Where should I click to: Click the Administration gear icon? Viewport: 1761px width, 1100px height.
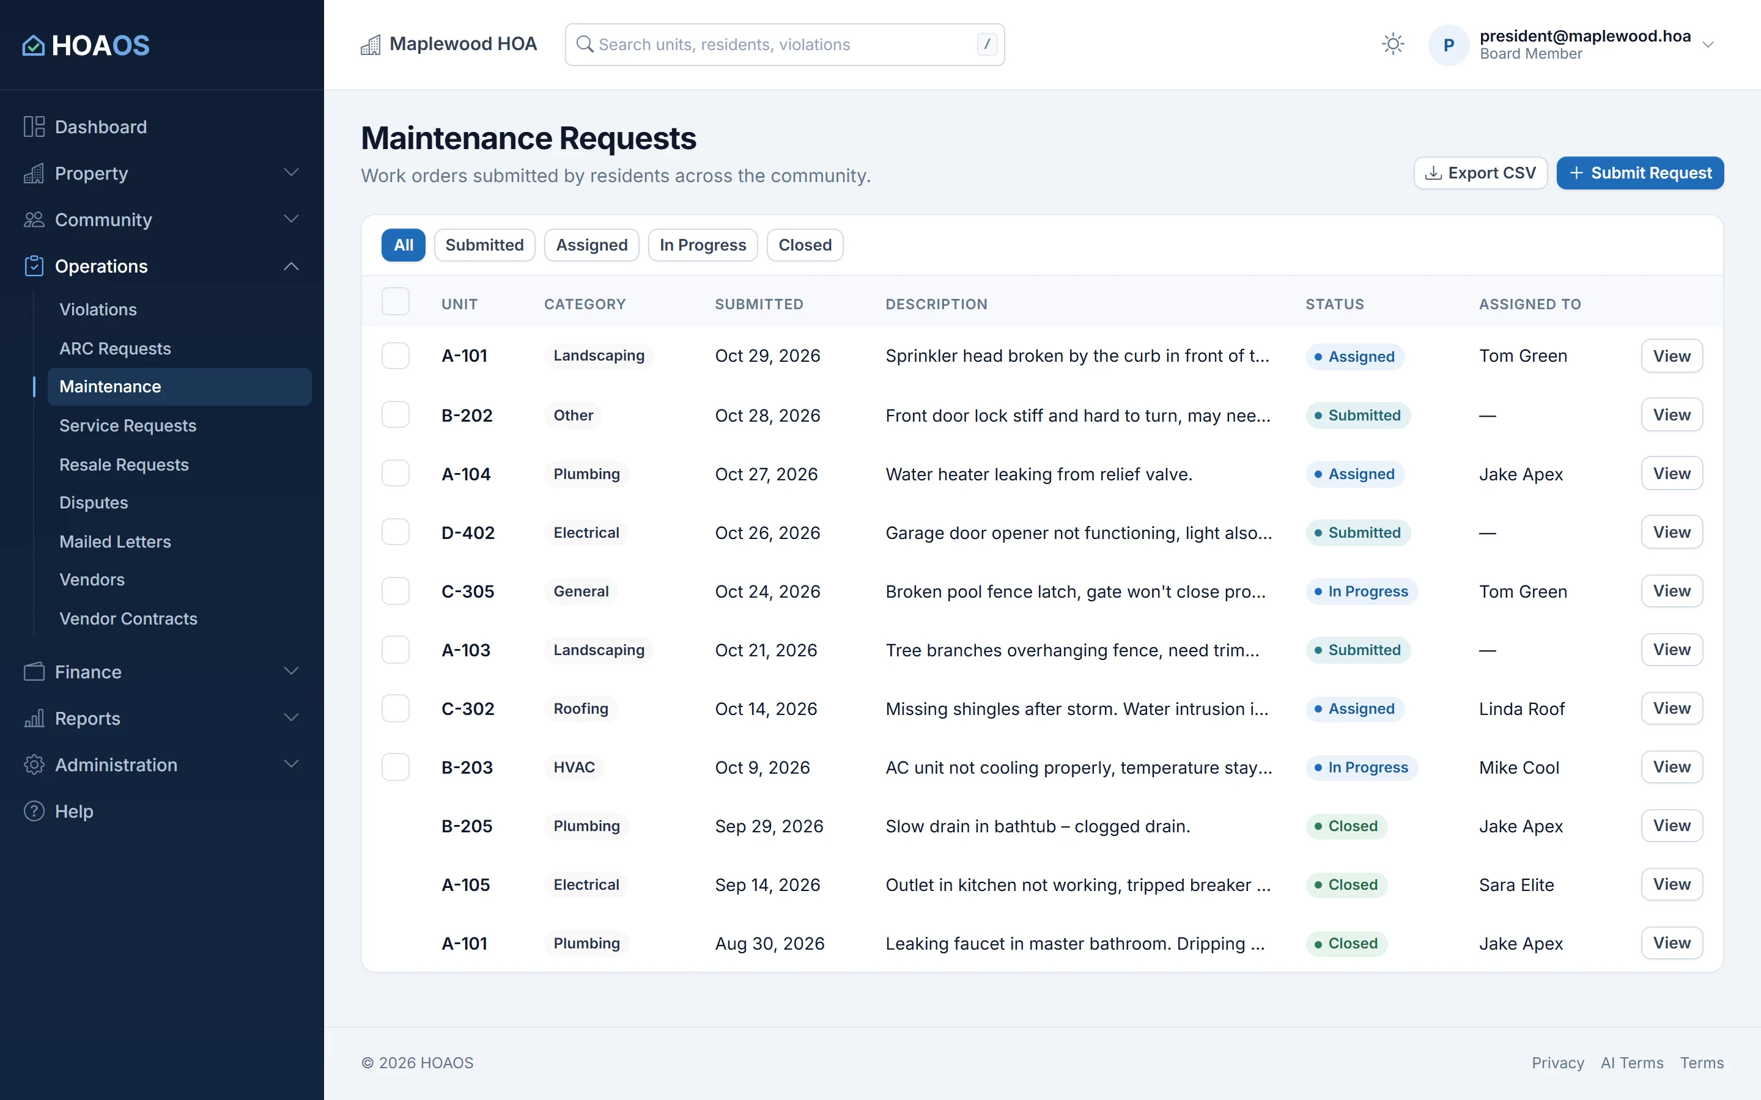[x=34, y=765]
